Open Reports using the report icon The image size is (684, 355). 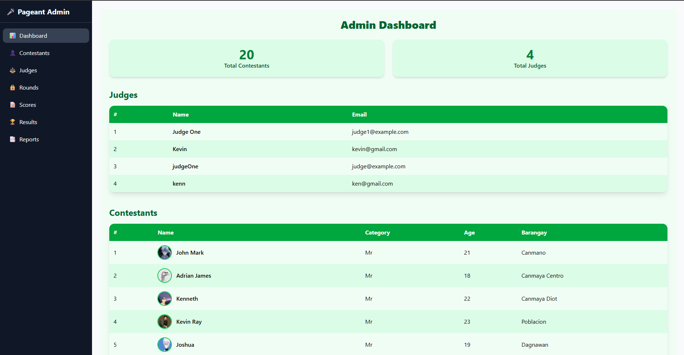pos(13,139)
